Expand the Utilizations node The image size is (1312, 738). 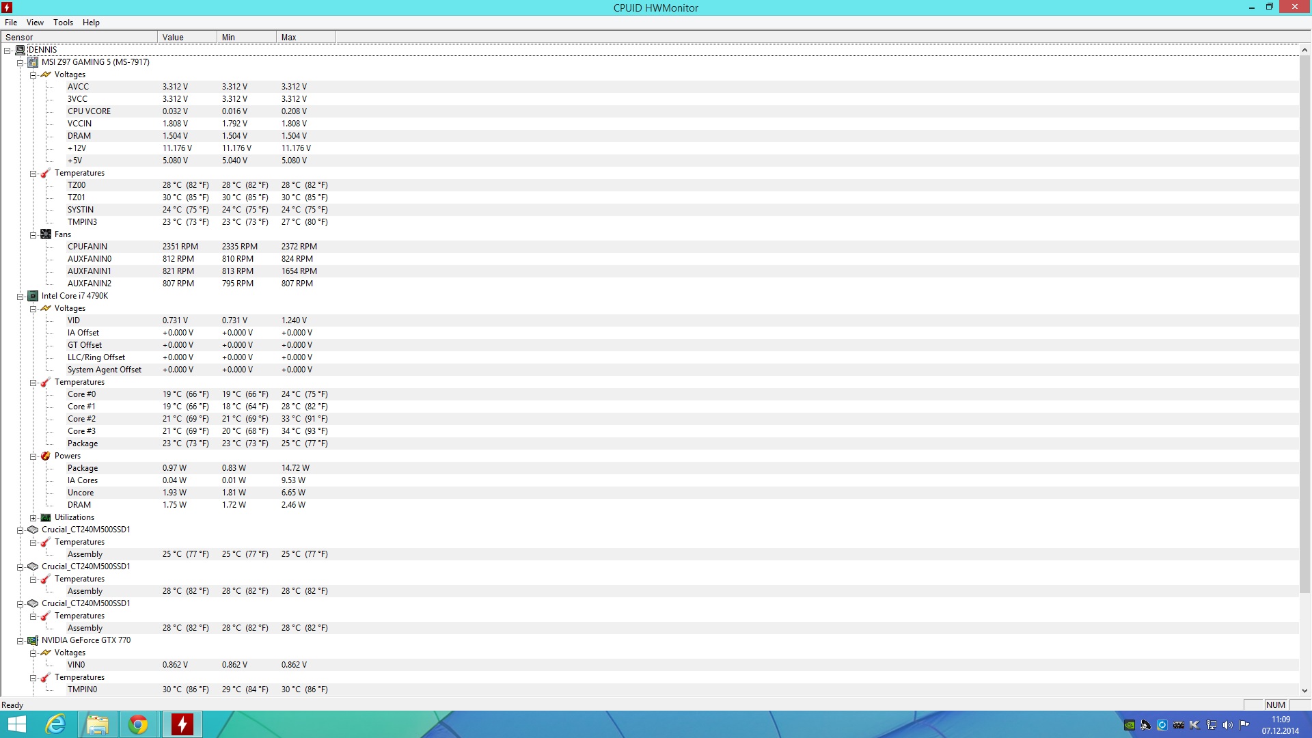(33, 518)
